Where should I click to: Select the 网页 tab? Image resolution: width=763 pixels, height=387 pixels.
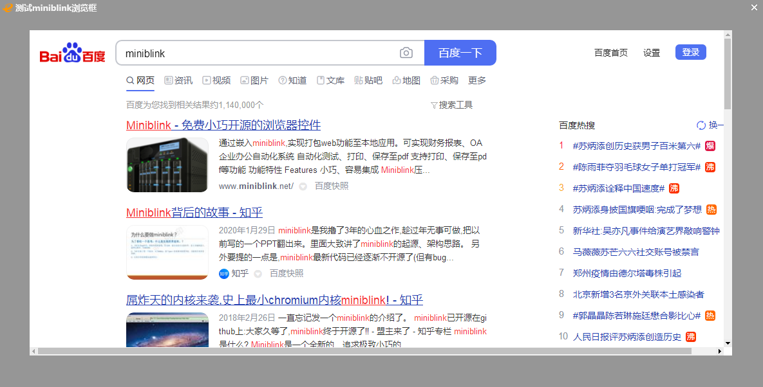pos(140,80)
